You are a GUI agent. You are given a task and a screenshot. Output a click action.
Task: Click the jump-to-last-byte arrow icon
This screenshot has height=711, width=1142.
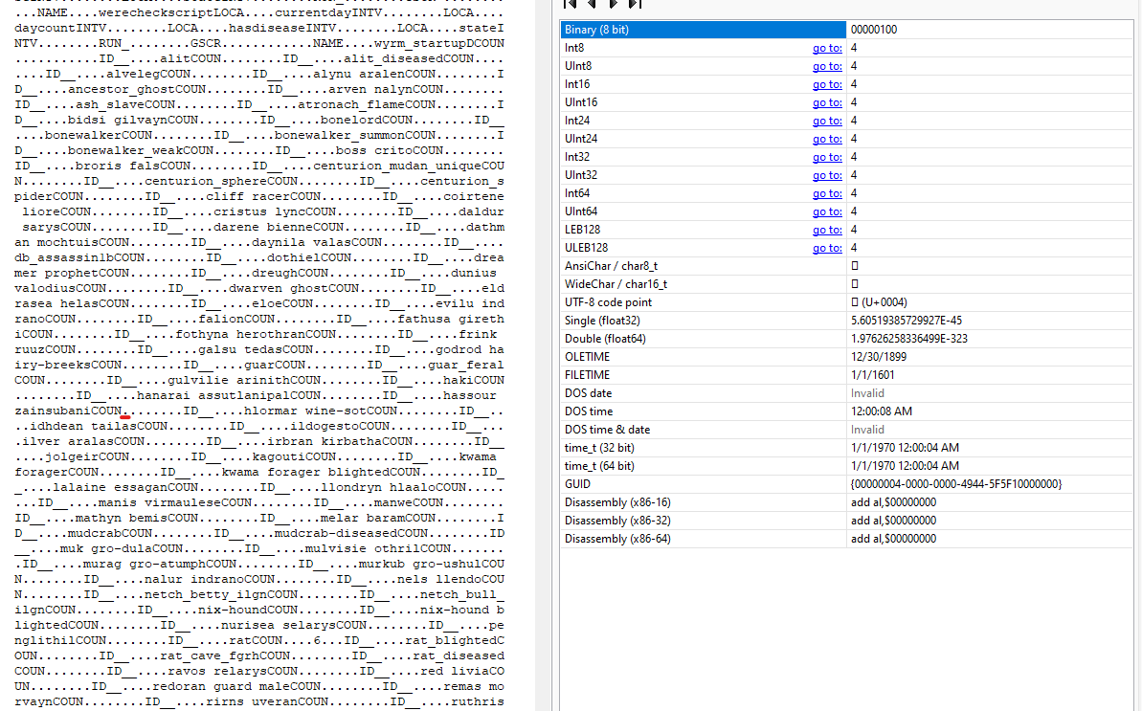click(635, 4)
